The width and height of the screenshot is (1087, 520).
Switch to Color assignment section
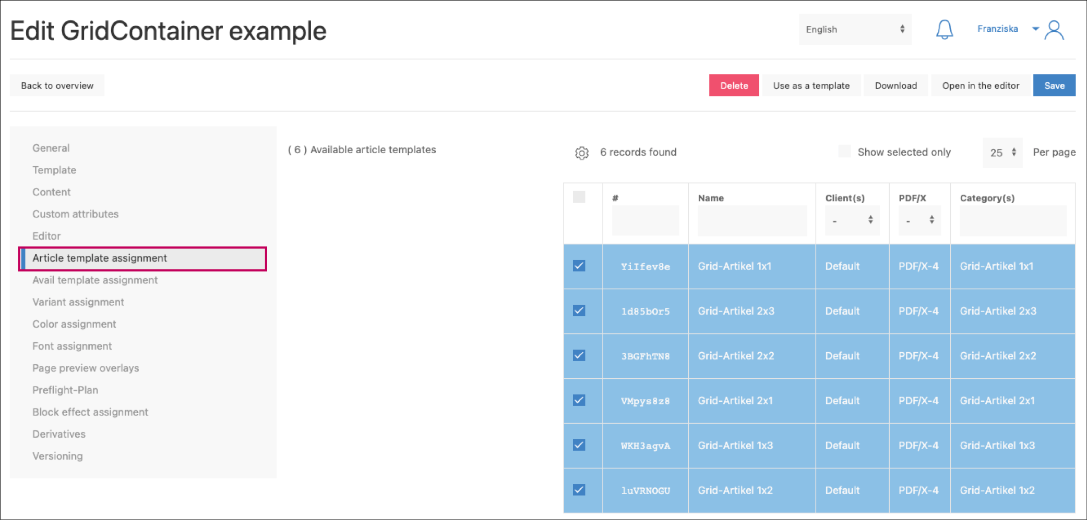point(74,324)
